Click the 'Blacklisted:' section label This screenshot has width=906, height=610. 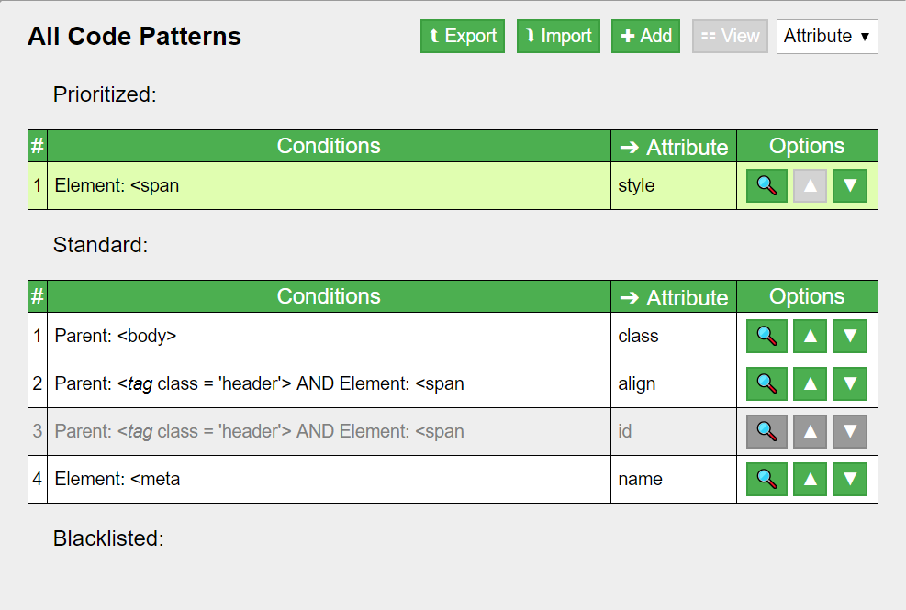[108, 538]
